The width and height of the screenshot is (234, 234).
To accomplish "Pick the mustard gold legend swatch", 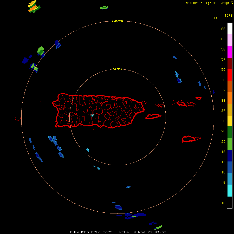I will tap(230, 110).
